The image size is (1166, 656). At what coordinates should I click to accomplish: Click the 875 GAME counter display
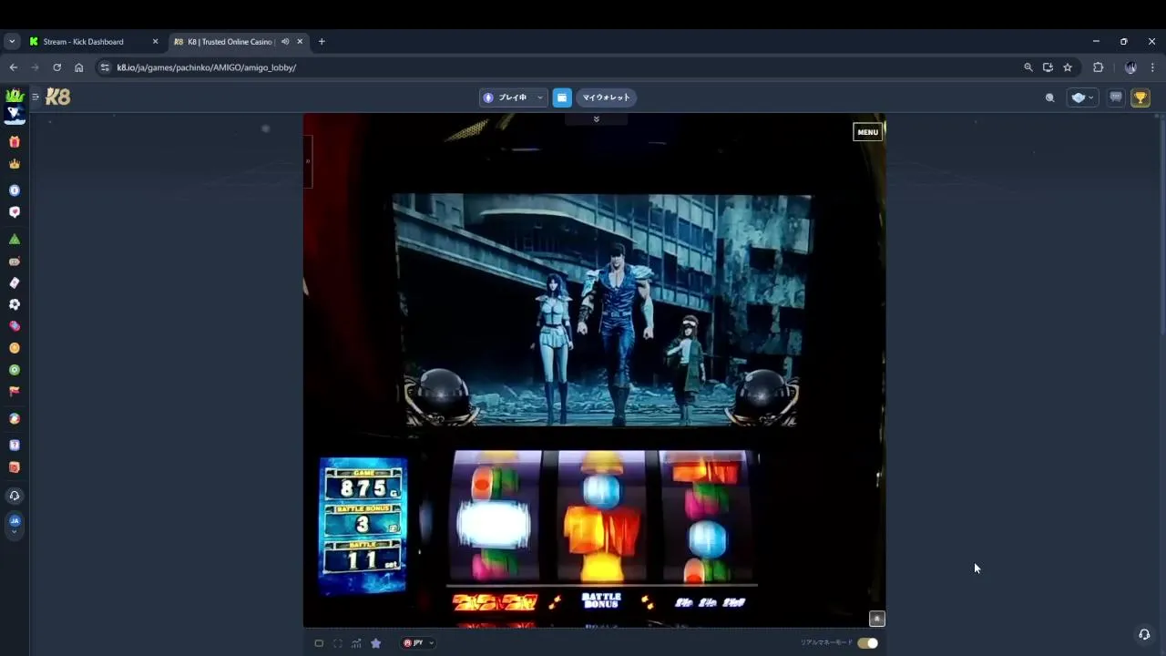coord(363,483)
